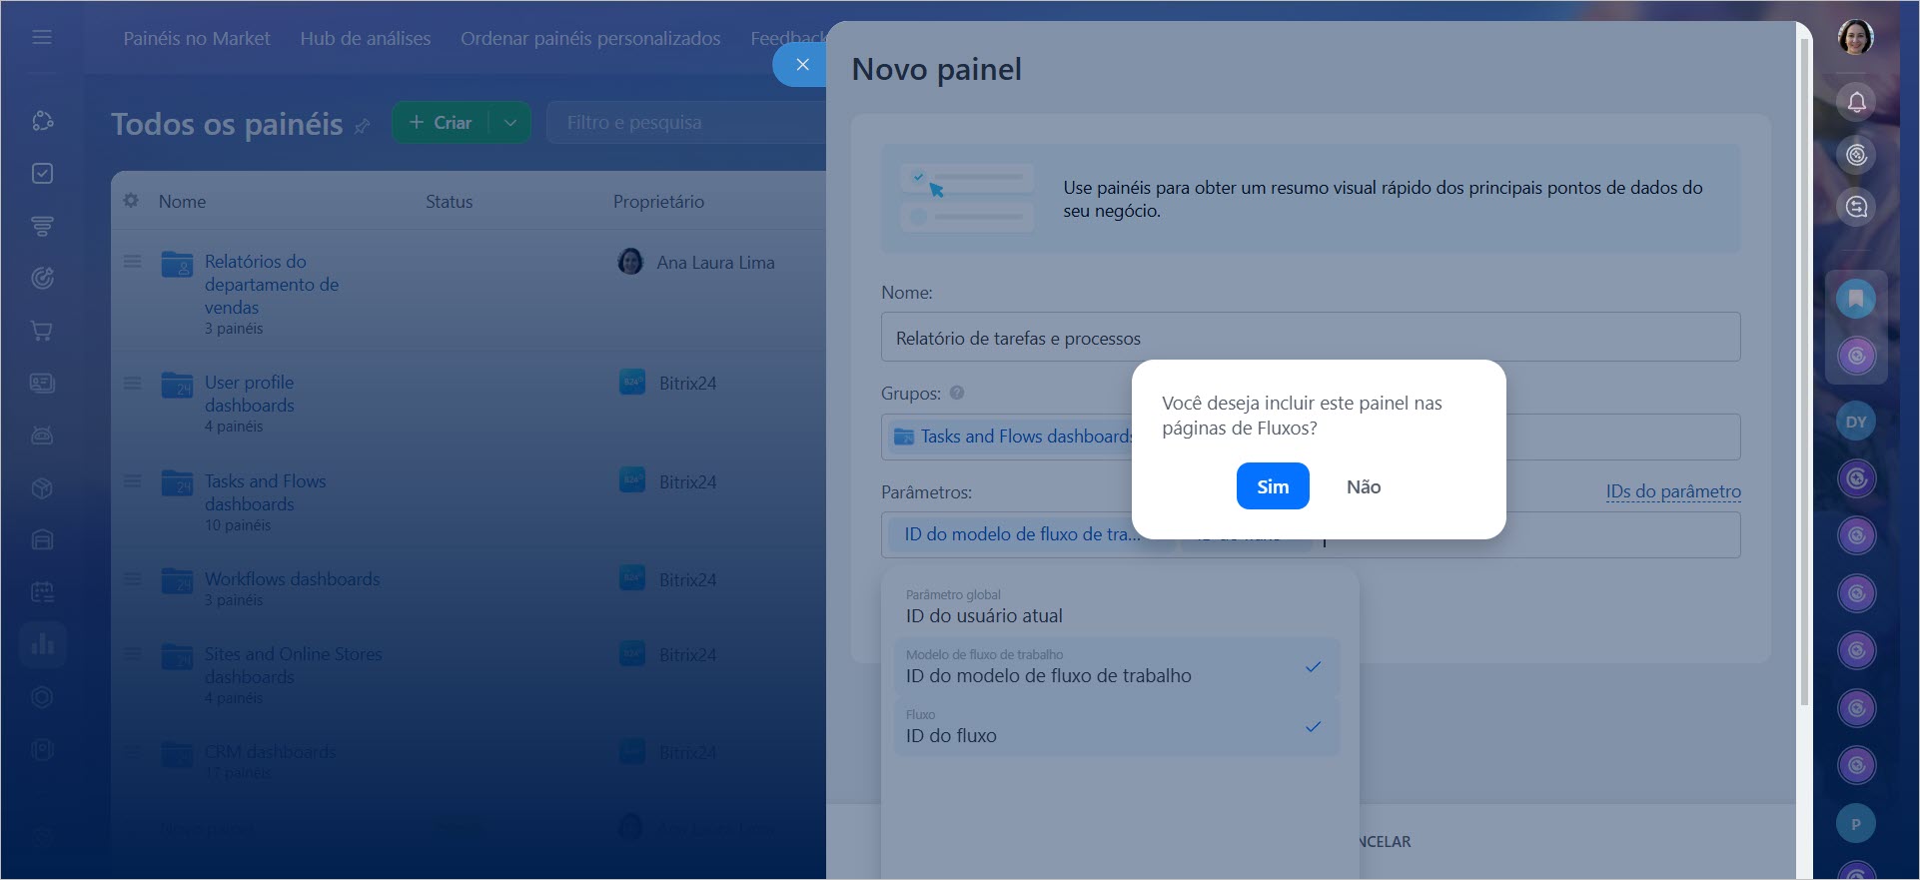Open Painéis no Market tab

click(197, 39)
